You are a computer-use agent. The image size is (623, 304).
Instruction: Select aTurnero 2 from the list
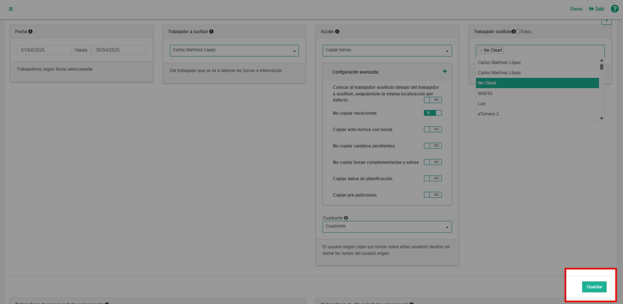(x=488, y=114)
